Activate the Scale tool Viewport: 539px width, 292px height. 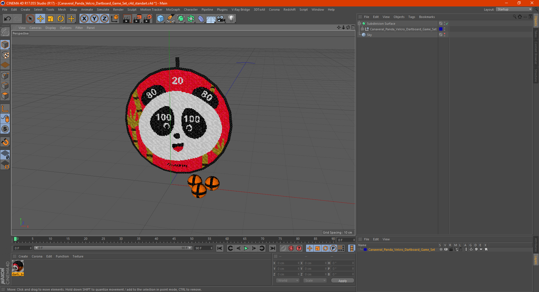click(51, 19)
